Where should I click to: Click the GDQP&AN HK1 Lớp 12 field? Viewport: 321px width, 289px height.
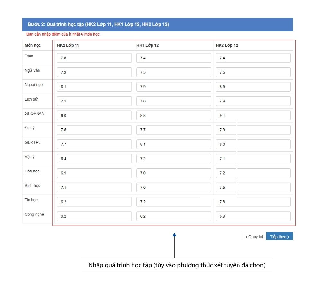click(174, 116)
